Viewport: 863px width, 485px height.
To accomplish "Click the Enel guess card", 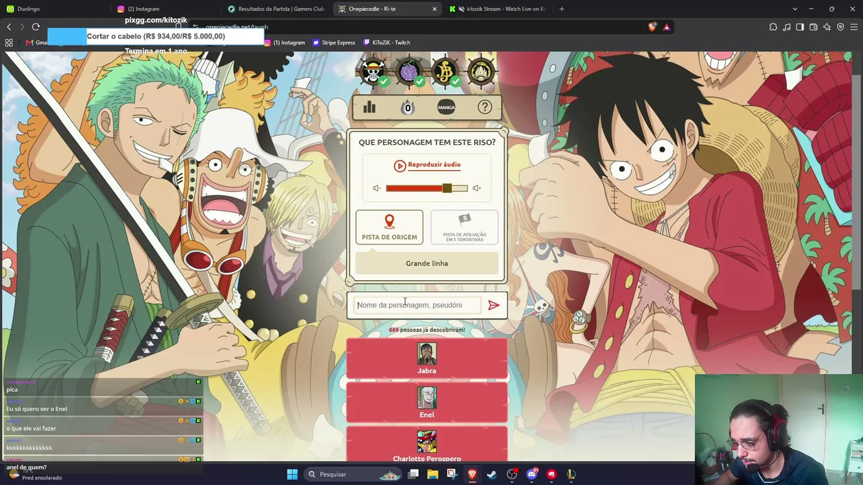I will coord(427,402).
